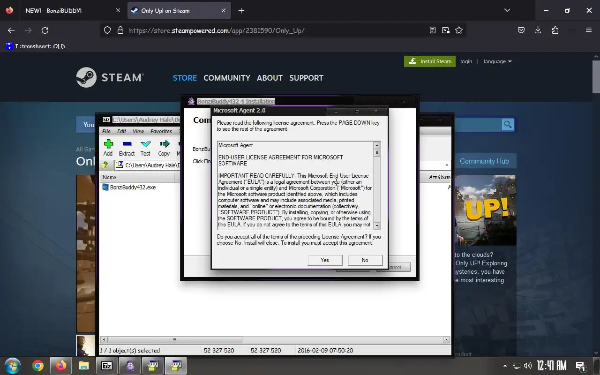Screen dimensions: 600x375
Task: Click the EULA scroll down arrow
Action: tap(377, 225)
